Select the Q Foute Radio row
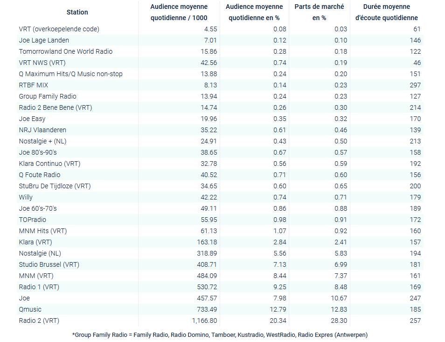 coord(40,175)
